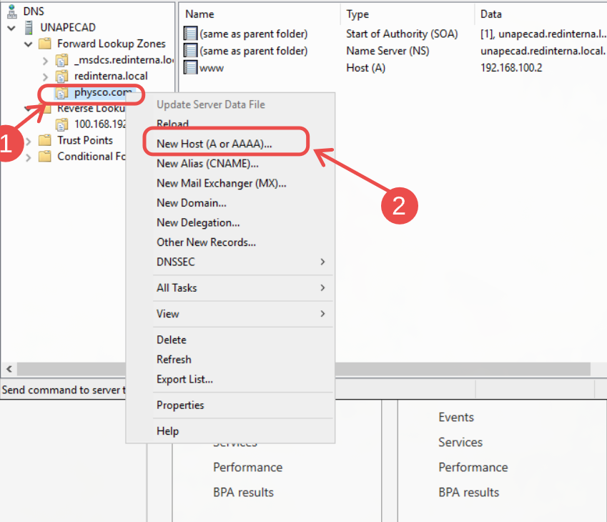Screen dimensions: 607x522
Task: Open the All Tasks submenu
Action: (x=230, y=288)
